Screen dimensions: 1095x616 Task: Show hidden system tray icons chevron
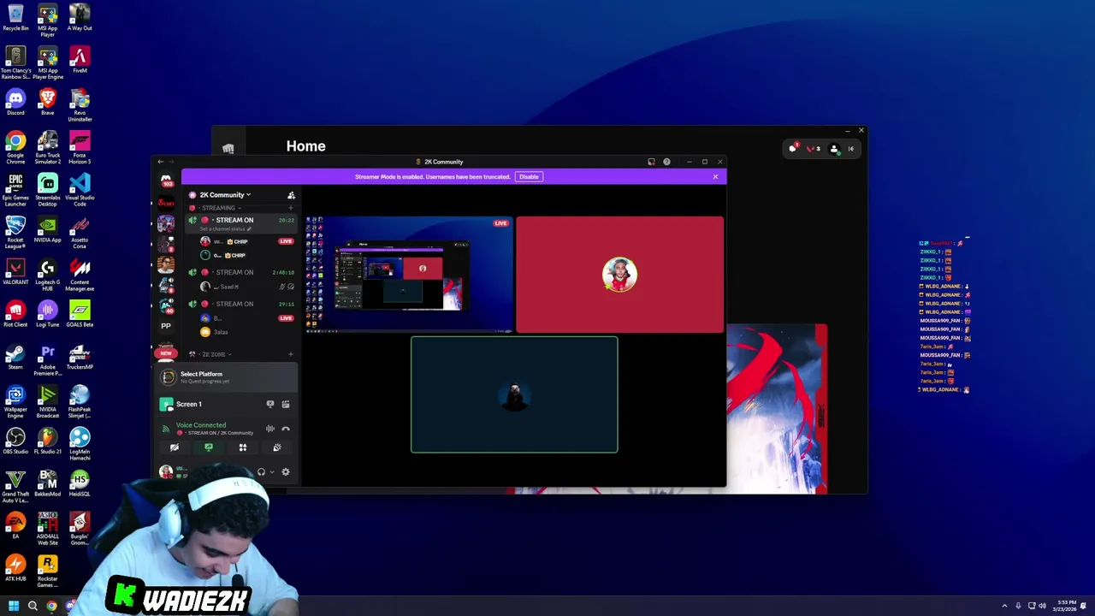tap(1004, 606)
